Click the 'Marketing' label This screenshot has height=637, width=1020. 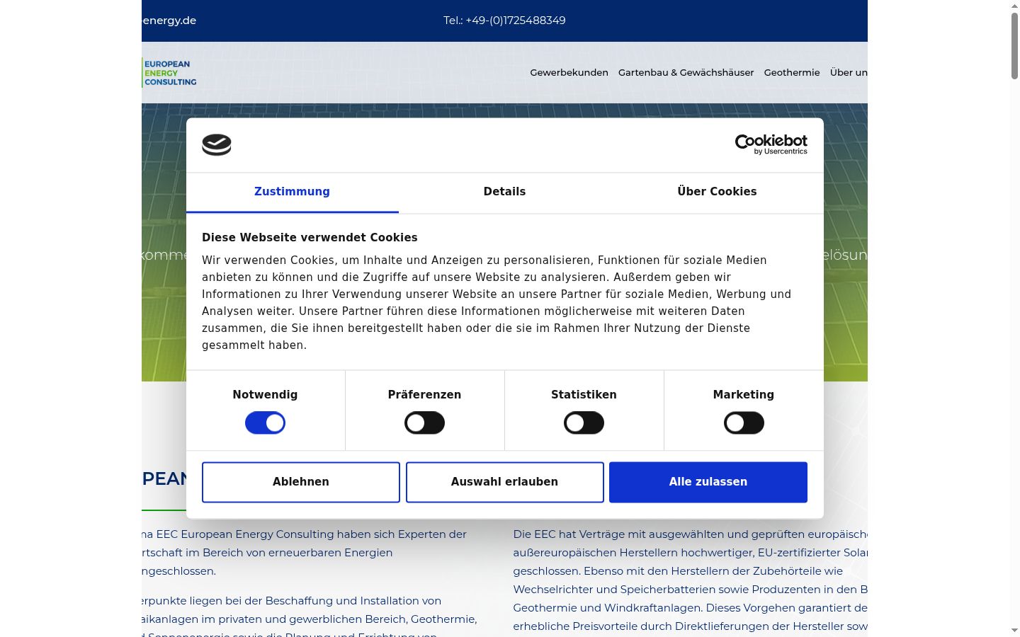pyautogui.click(x=744, y=395)
